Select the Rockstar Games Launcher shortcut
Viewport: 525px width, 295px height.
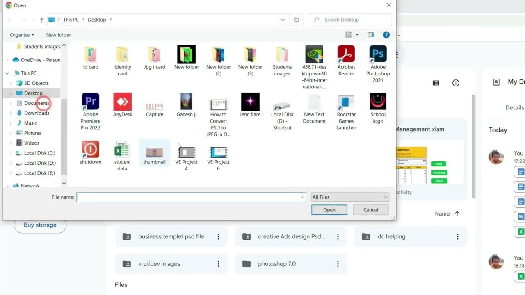(x=346, y=112)
